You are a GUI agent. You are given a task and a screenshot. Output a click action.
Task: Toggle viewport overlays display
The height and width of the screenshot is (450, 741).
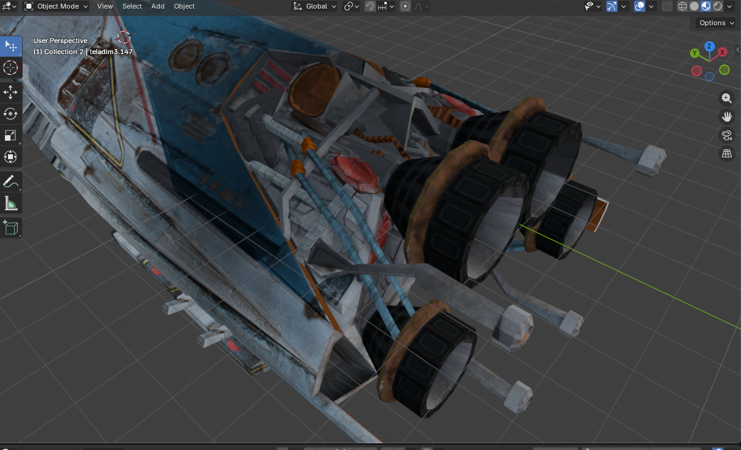pos(640,6)
